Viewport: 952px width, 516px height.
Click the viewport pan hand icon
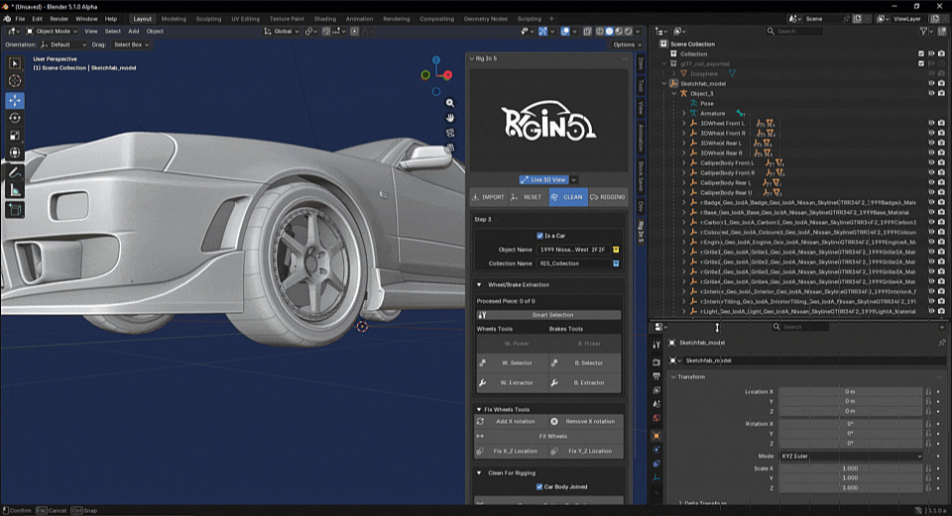coord(450,118)
